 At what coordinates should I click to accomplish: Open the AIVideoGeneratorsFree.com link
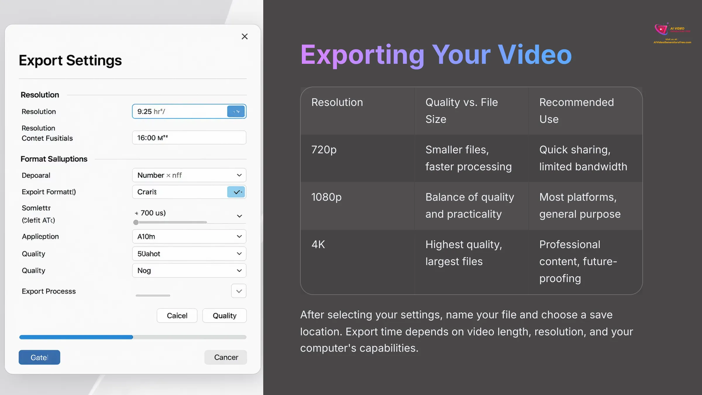pyautogui.click(x=672, y=42)
